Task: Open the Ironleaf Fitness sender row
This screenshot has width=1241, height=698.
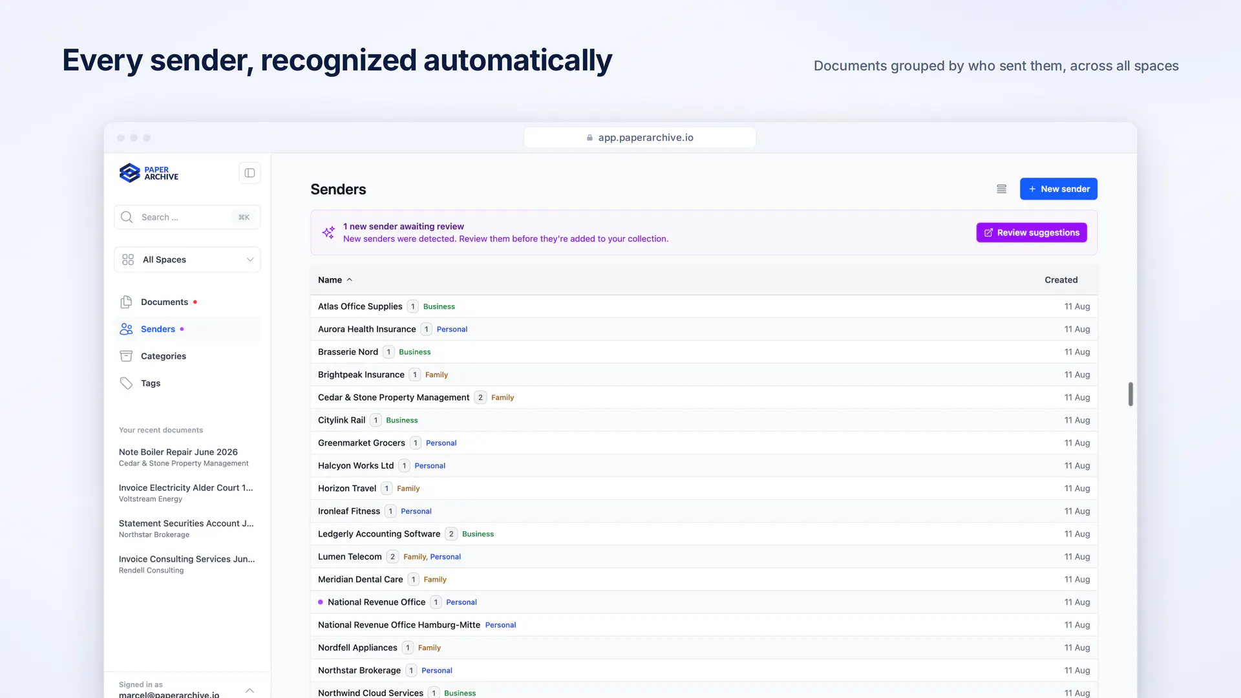Action: pyautogui.click(x=704, y=511)
